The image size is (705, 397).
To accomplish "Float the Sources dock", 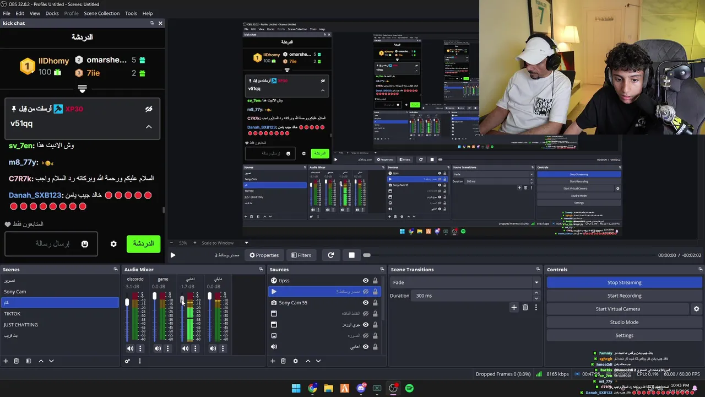I will coord(383,270).
